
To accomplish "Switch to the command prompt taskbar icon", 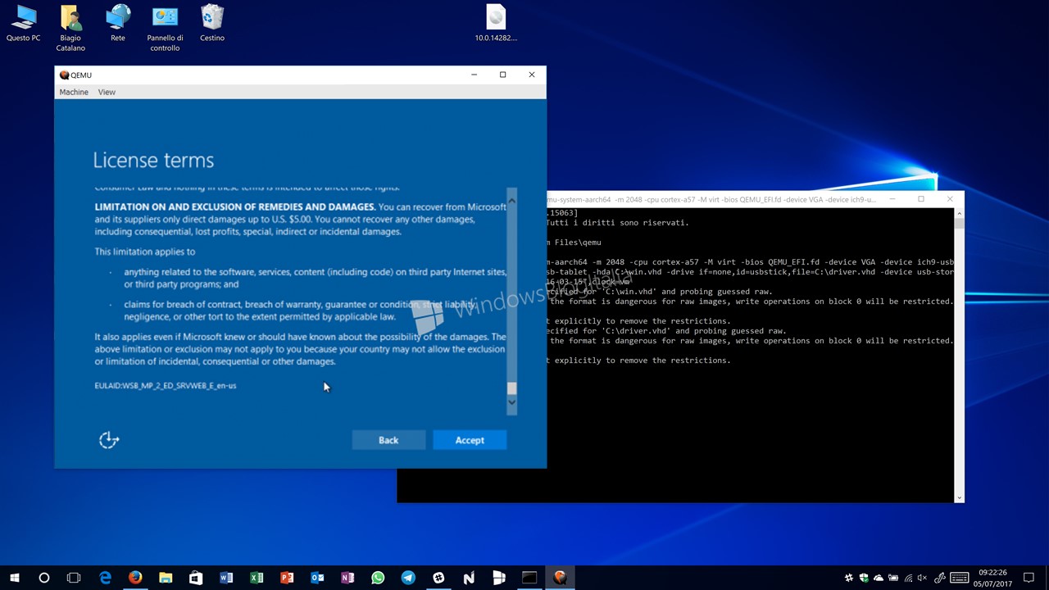I will pos(529,578).
